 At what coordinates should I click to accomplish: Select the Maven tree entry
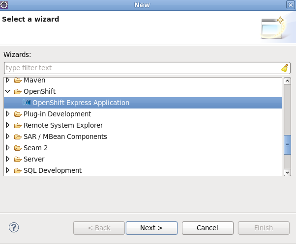pyautogui.click(x=34, y=80)
